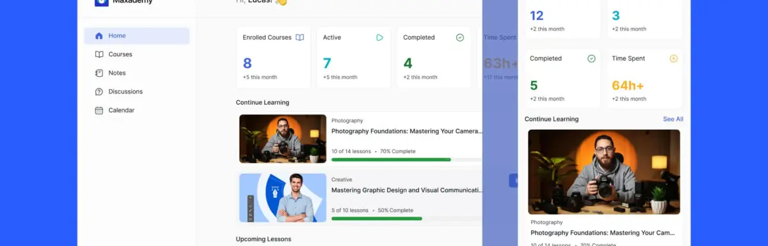Open the Enrolled Courses card showing 8
Viewport: 768px width, 246px height.
click(273, 58)
